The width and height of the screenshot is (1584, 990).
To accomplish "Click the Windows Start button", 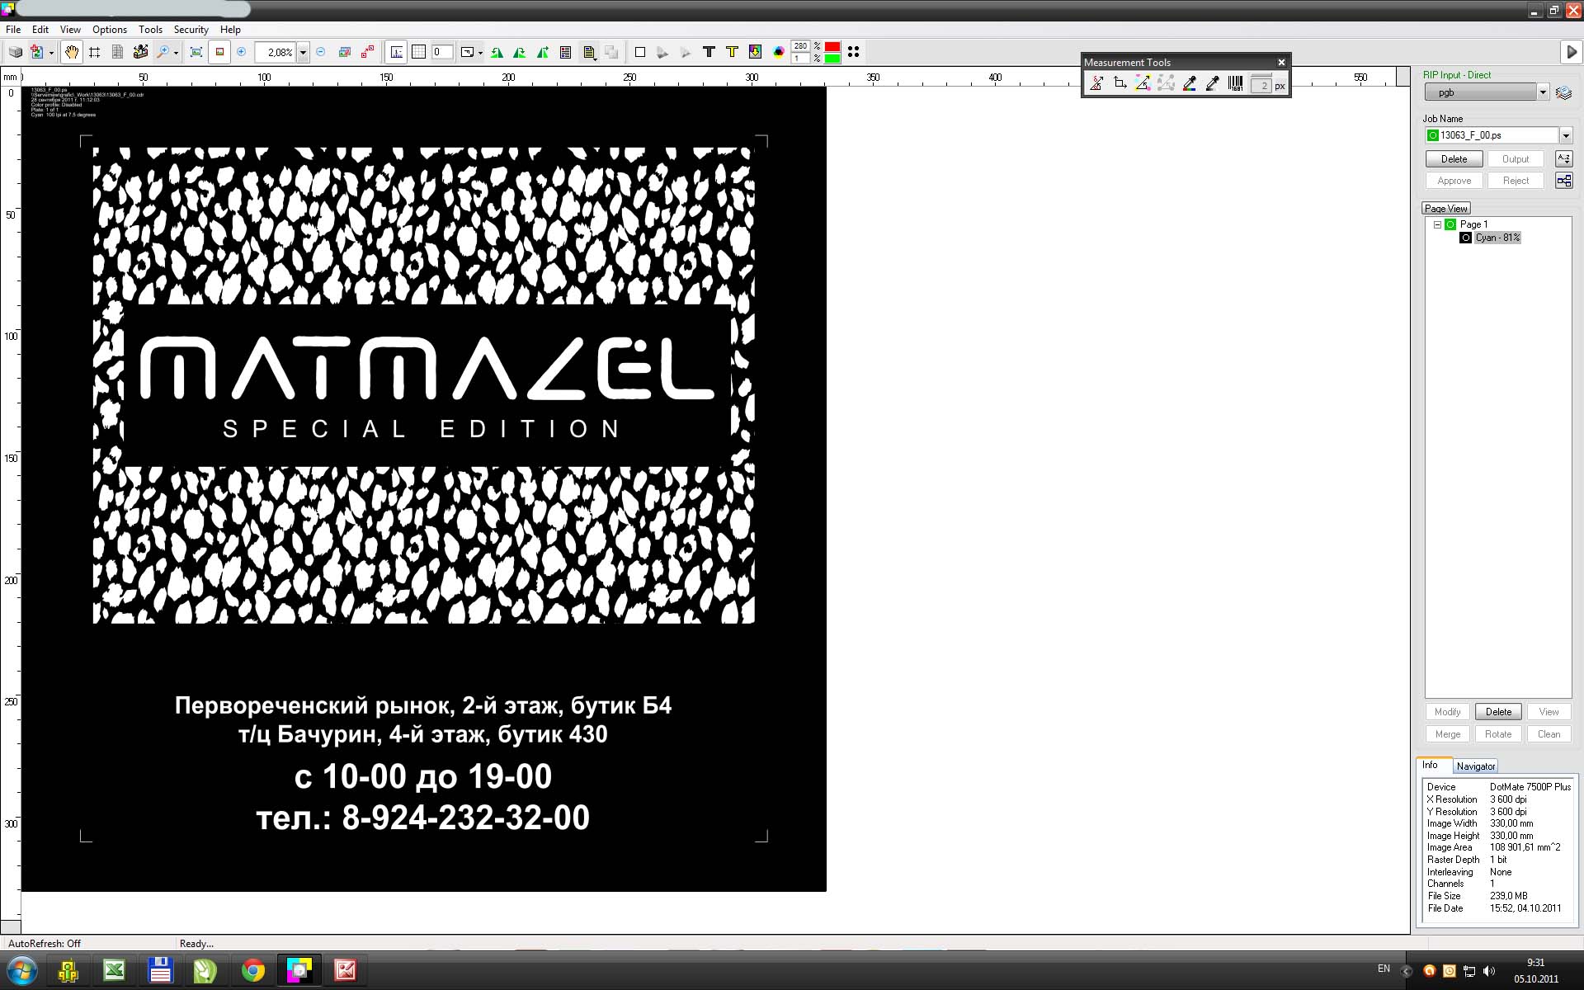I will coord(22,970).
